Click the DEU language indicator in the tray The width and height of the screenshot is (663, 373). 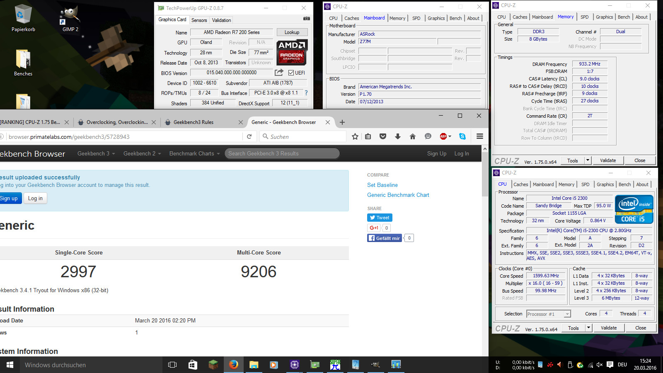coord(622,365)
